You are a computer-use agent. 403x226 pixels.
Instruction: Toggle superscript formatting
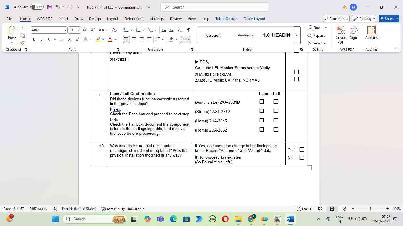point(77,39)
